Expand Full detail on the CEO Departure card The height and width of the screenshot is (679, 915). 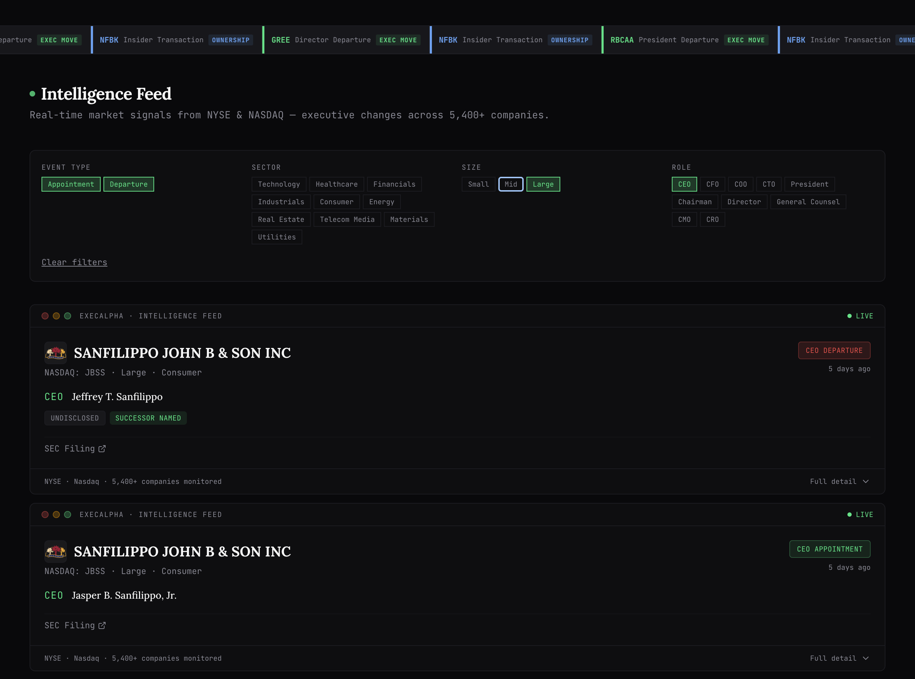(x=839, y=481)
